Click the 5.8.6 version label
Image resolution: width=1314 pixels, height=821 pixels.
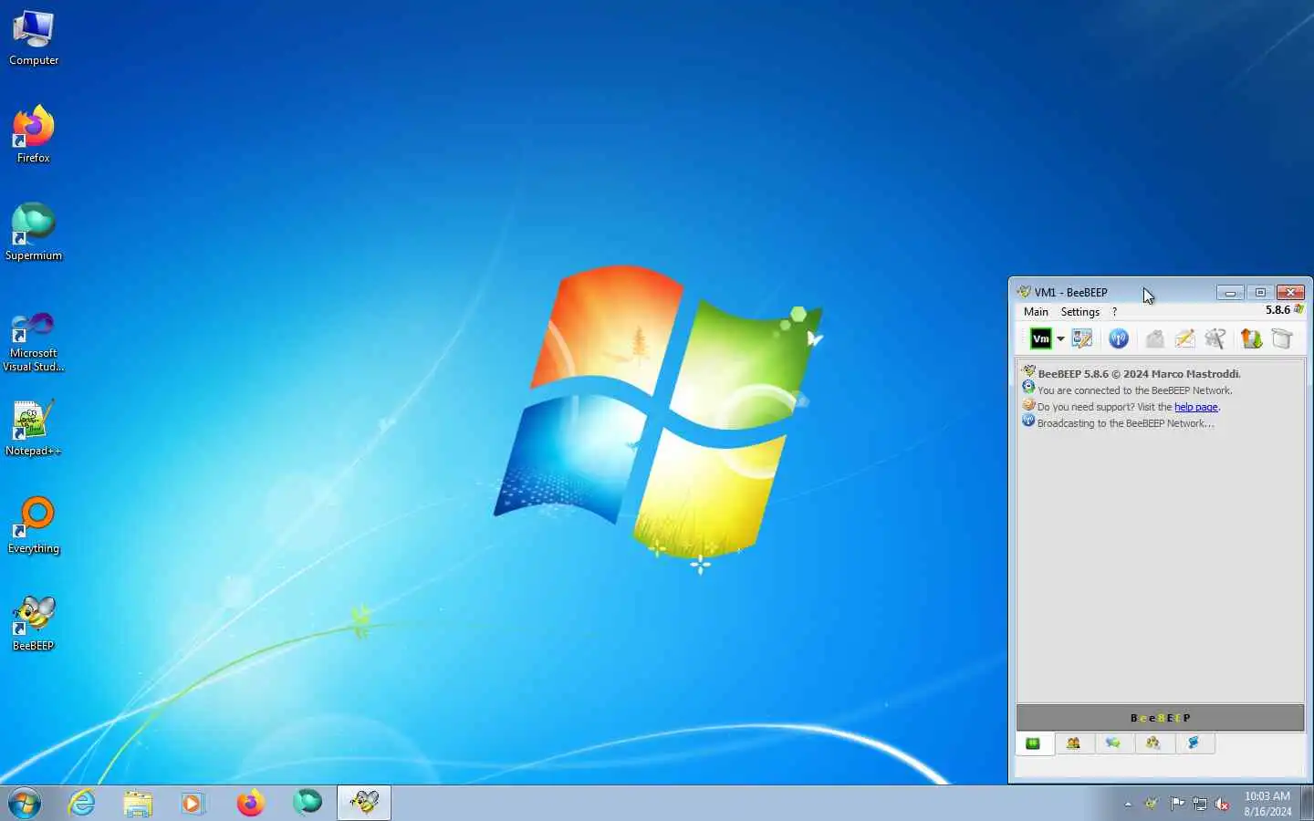tap(1277, 310)
